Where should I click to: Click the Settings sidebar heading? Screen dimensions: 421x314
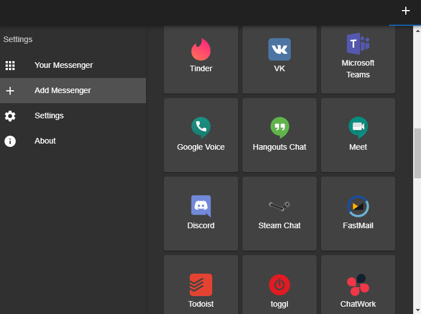pos(18,39)
